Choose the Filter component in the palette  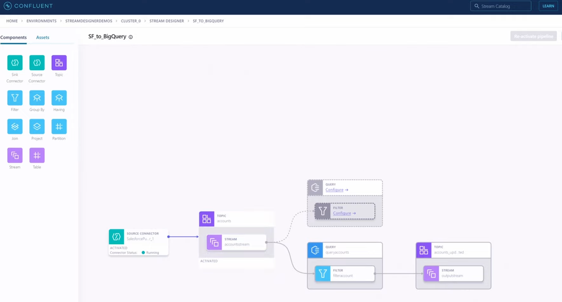[15, 98]
